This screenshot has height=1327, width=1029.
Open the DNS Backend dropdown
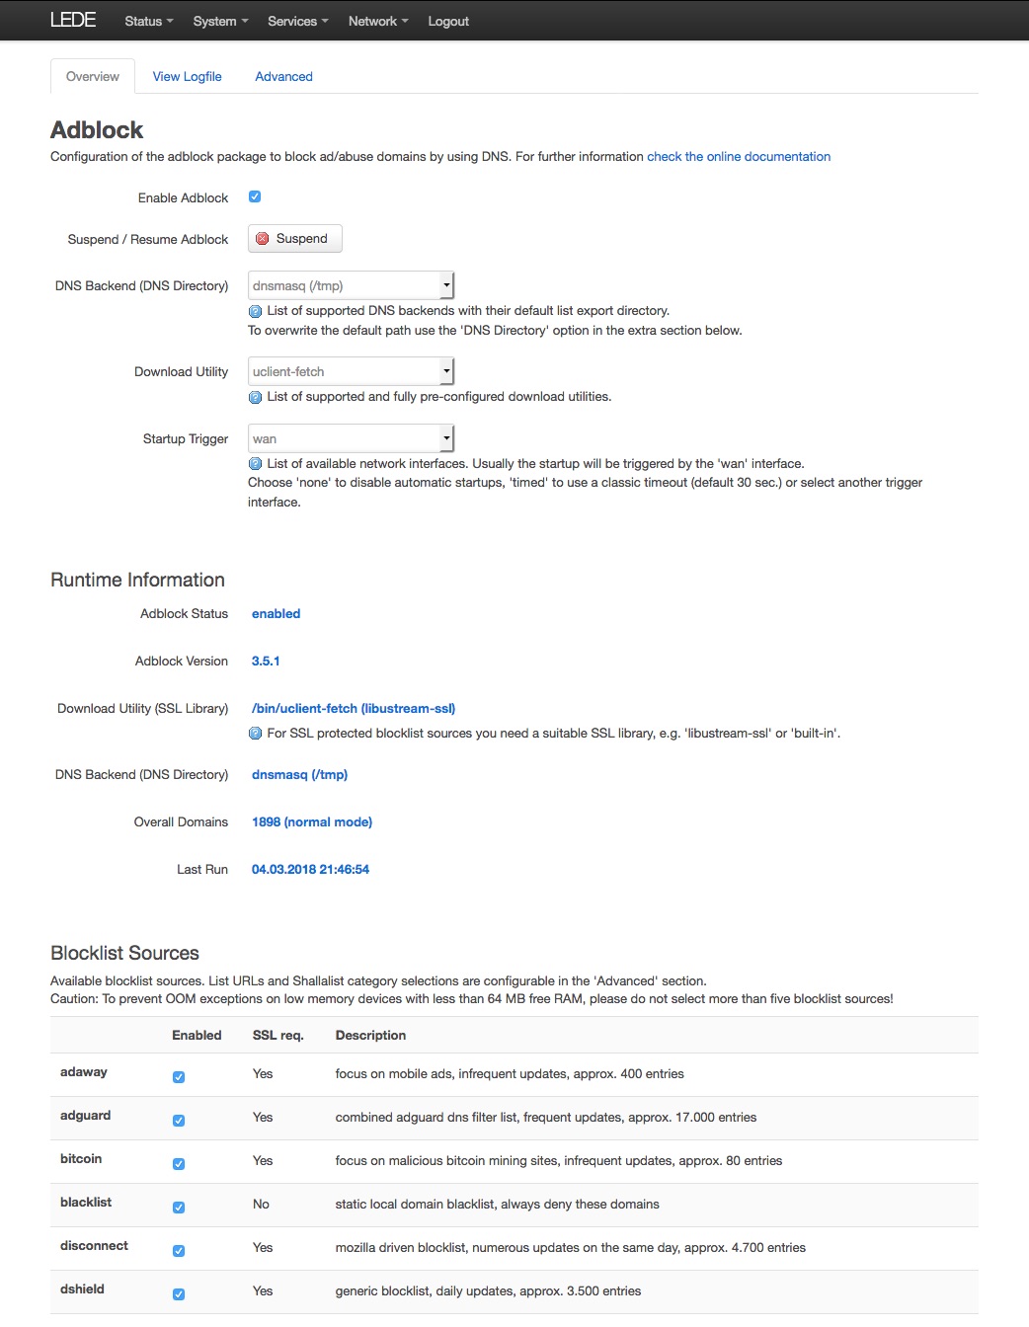pos(351,285)
